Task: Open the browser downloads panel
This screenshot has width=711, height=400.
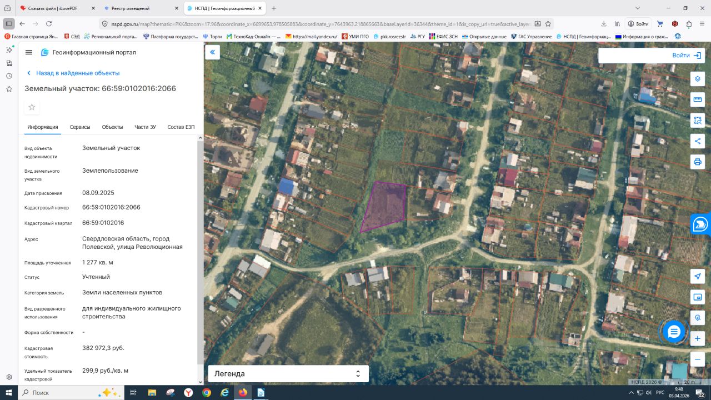Action: tap(604, 24)
